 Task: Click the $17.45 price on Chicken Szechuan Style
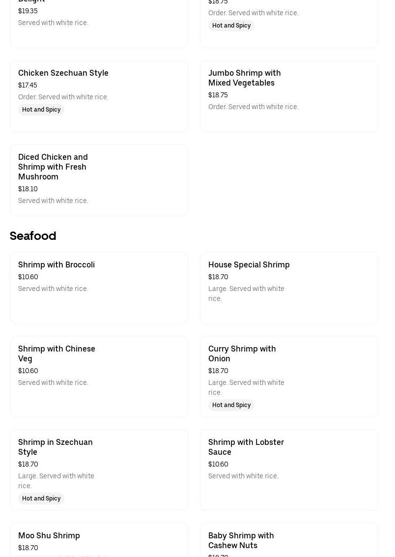[x=28, y=85]
